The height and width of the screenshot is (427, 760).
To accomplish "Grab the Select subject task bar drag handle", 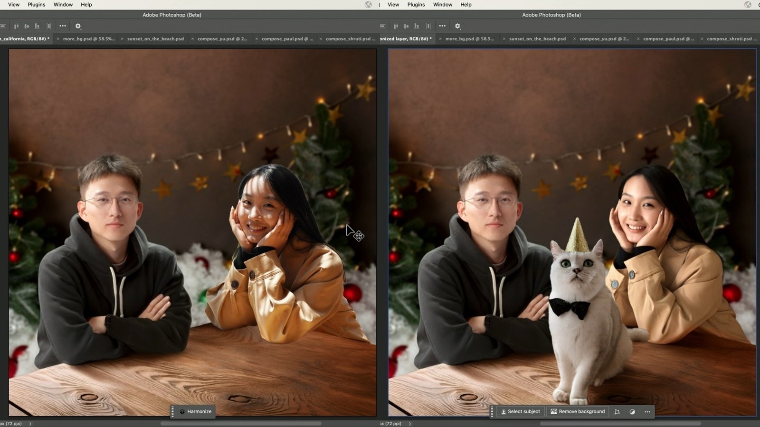I will [492, 412].
